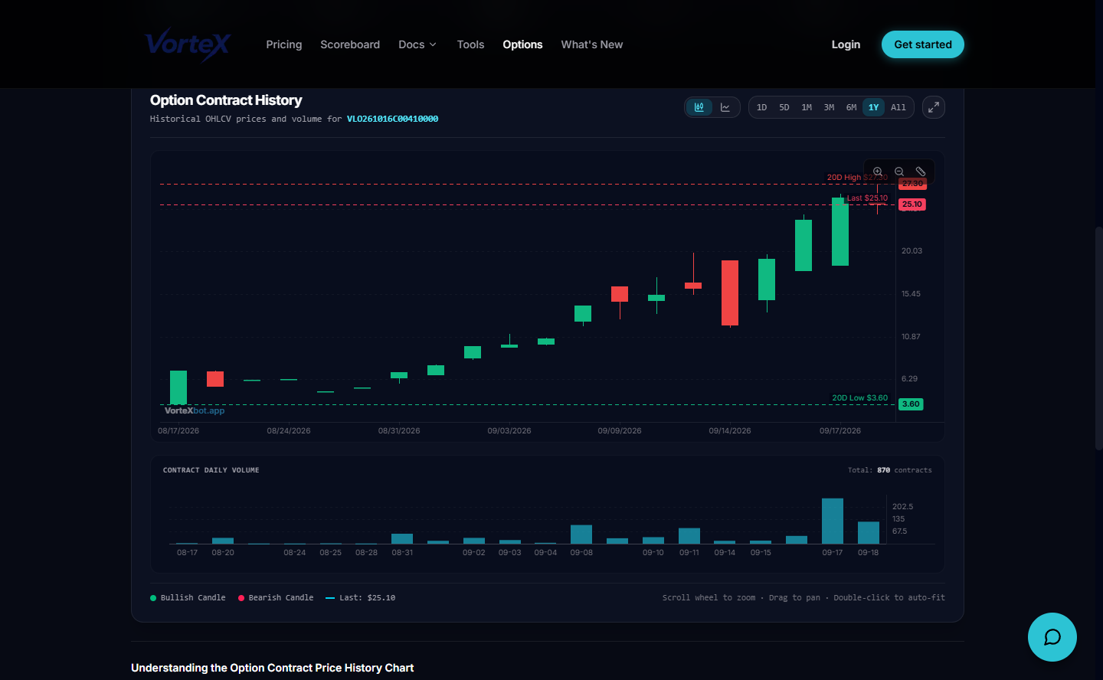Expand the Docs dropdown menu
The image size is (1103, 680).
click(x=417, y=44)
